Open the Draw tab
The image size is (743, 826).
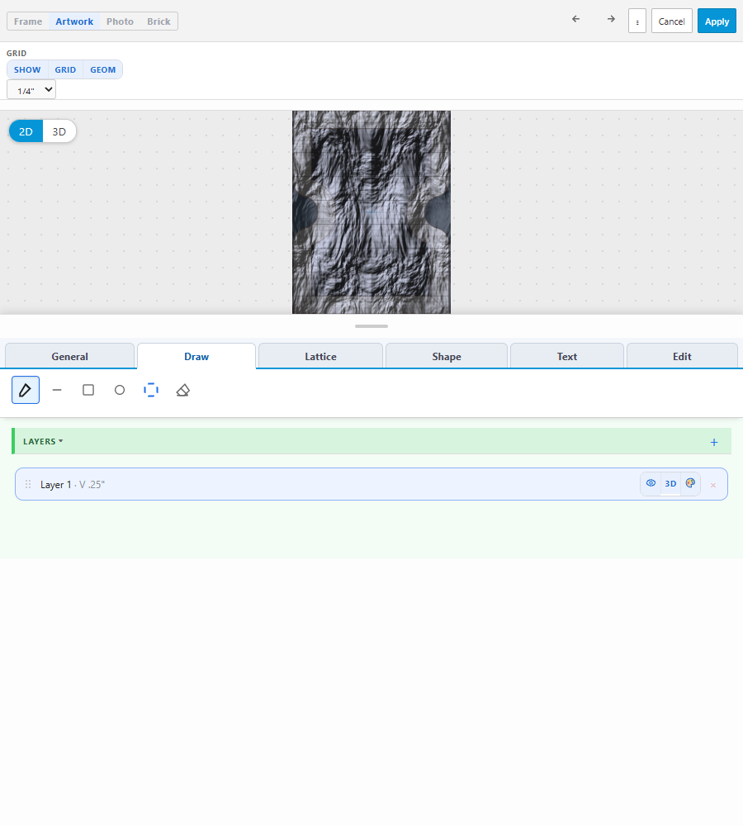pyautogui.click(x=196, y=356)
